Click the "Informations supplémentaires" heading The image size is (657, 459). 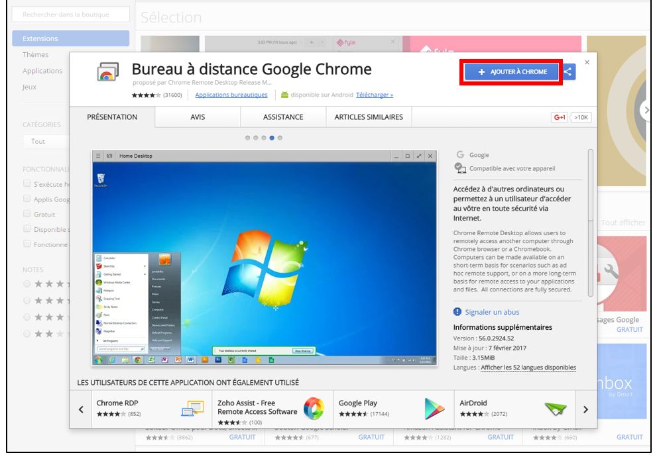point(503,327)
